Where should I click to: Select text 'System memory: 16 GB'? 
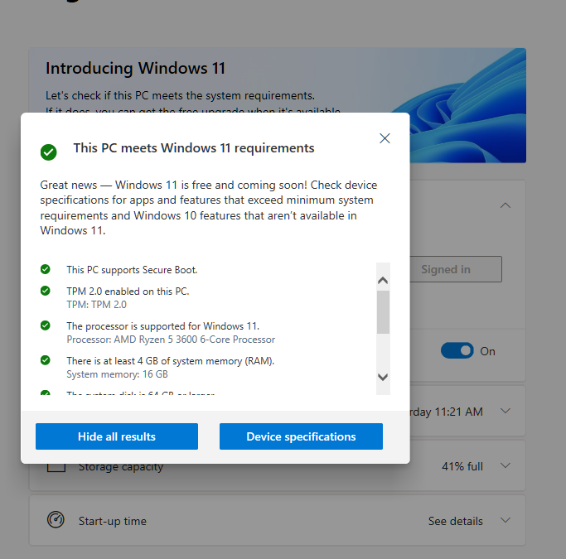tap(117, 374)
